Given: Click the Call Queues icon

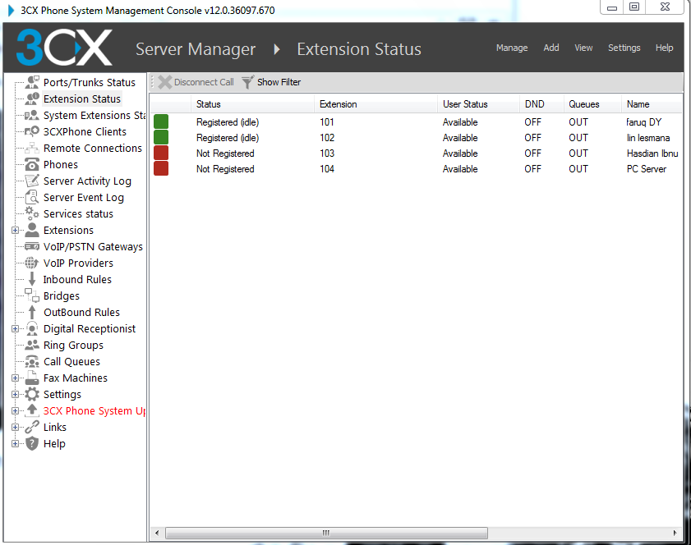Looking at the screenshot, I should click(x=32, y=361).
